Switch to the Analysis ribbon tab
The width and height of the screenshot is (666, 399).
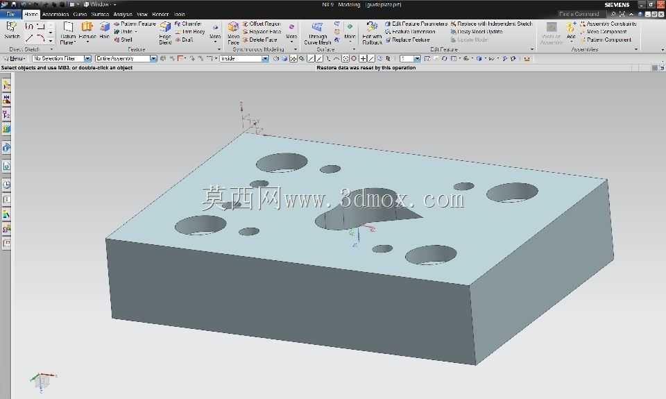tap(123, 14)
